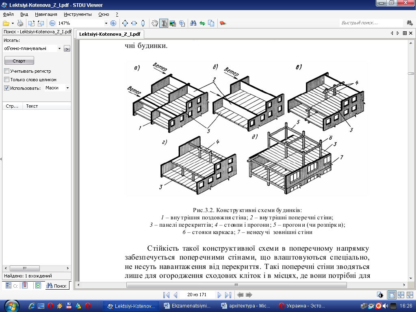Click the Быстрый поиск quick search field
Image resolution: width=416 pixels, height=312 pixels.
click(x=371, y=23)
